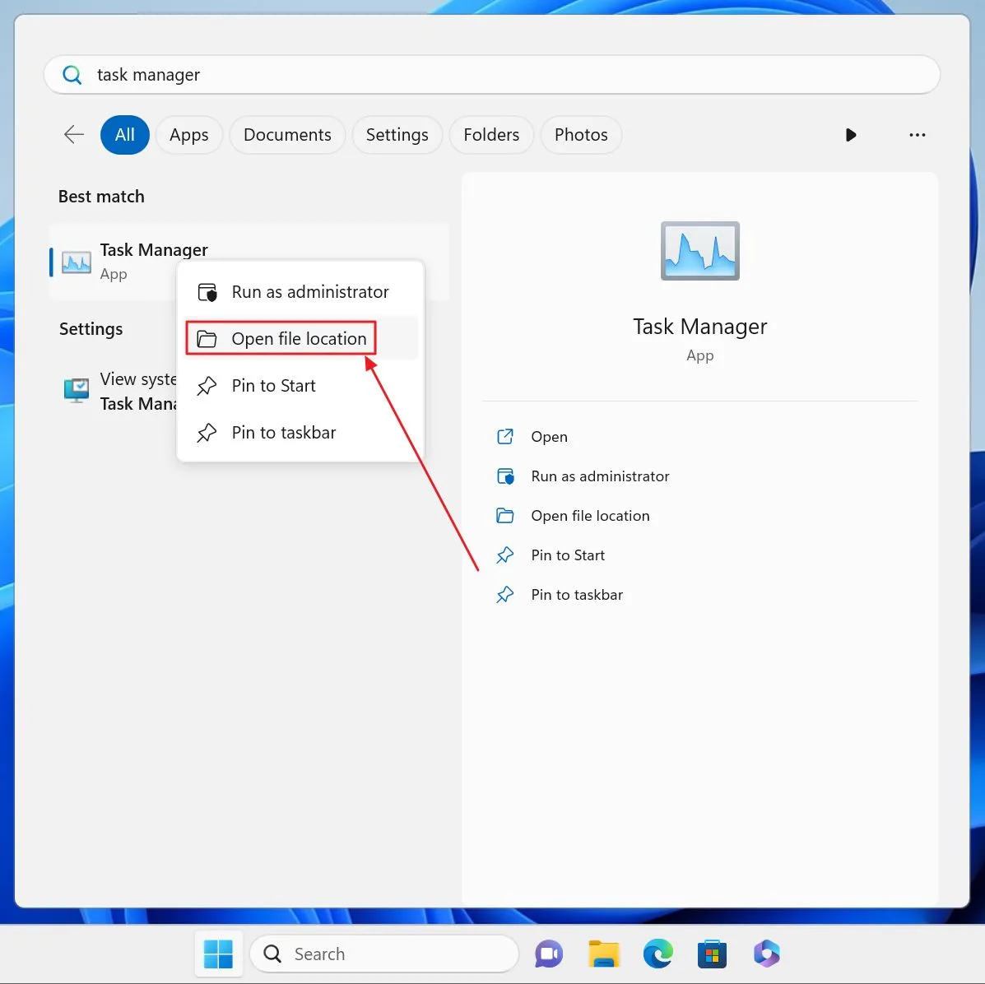Click the shield icon beside context menu Run as administrator
This screenshot has width=985, height=984.
(x=207, y=292)
